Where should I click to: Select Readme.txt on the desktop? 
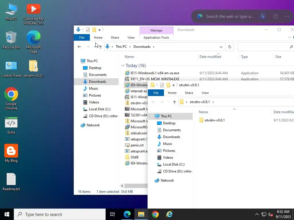[x=11, y=182]
